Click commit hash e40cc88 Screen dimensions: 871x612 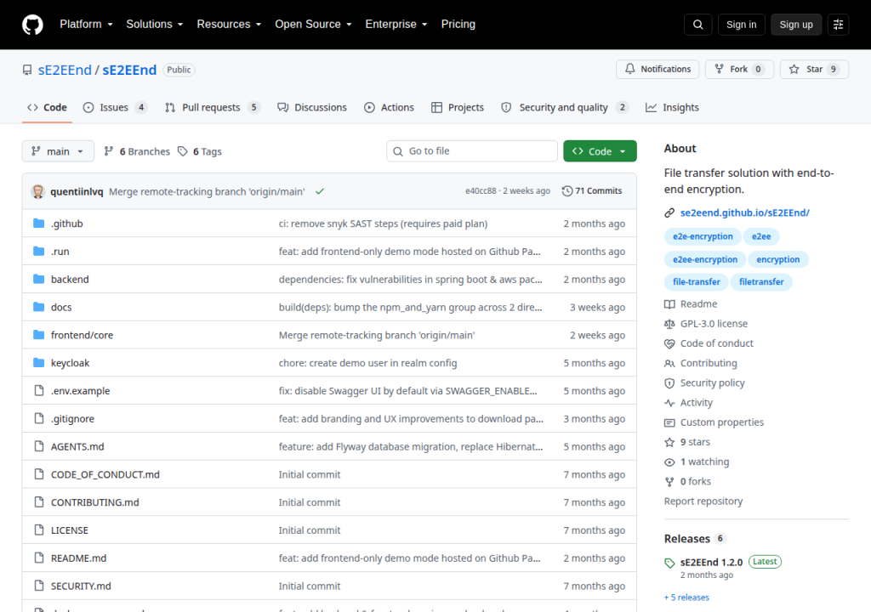coord(481,191)
